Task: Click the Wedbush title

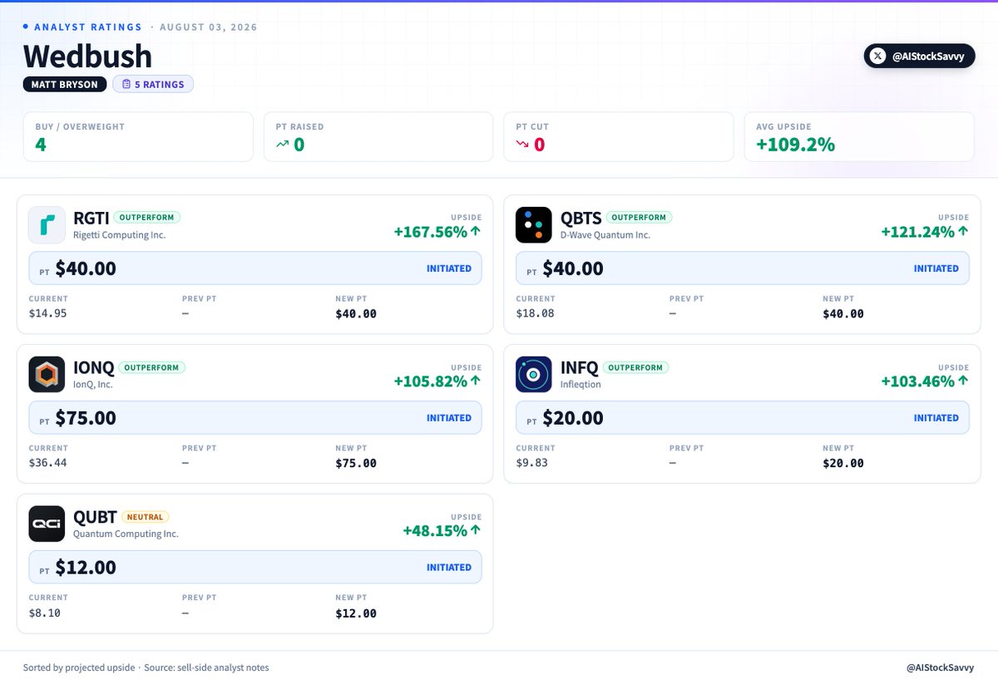Action: coord(88,56)
